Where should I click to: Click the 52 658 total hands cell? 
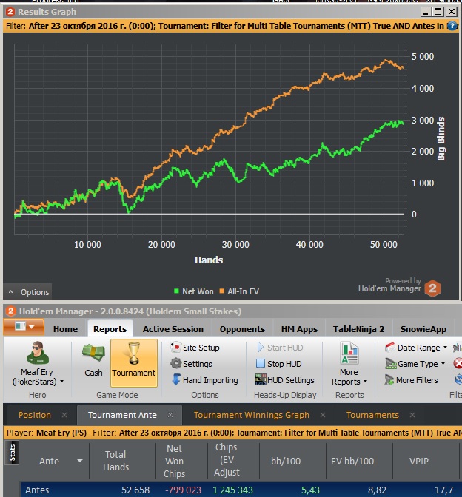tap(135, 490)
